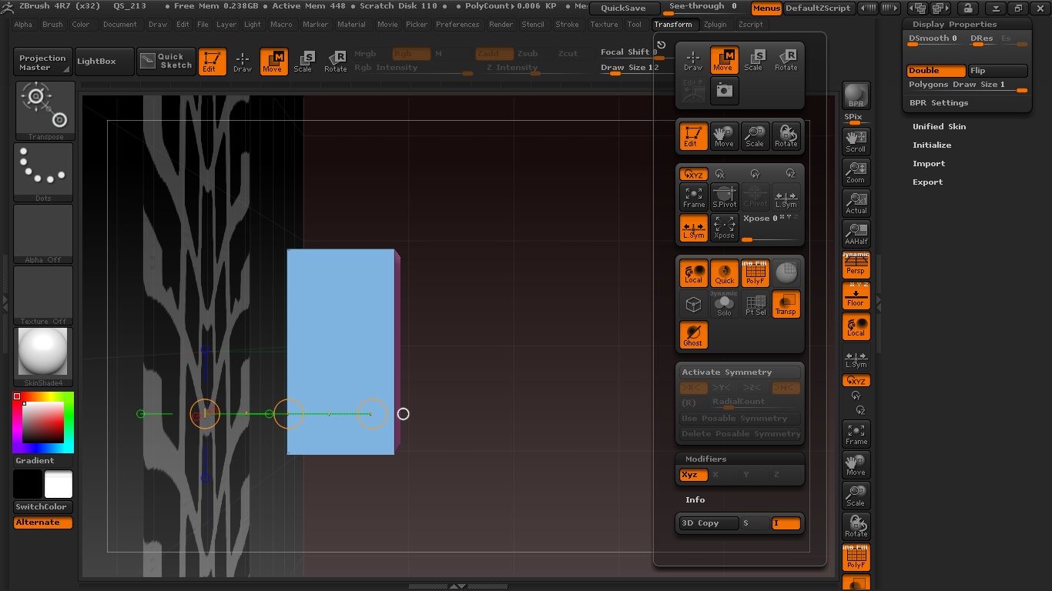Toggle Pt Sel in Transform palette
The height and width of the screenshot is (591, 1052).
click(755, 304)
